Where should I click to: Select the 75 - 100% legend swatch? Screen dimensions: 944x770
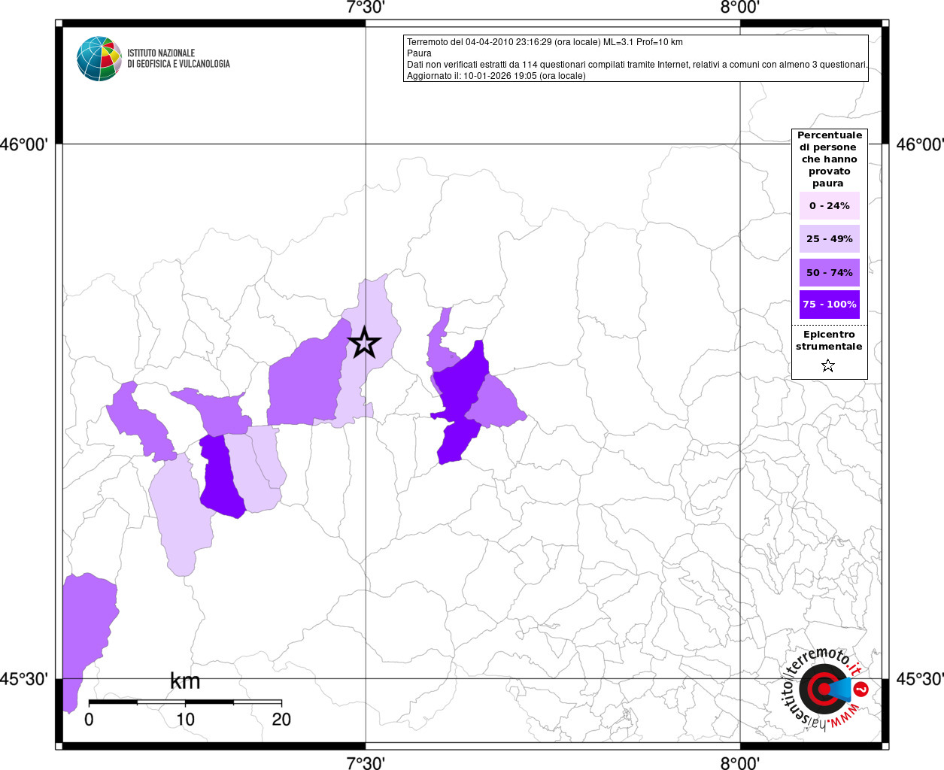[x=829, y=305]
